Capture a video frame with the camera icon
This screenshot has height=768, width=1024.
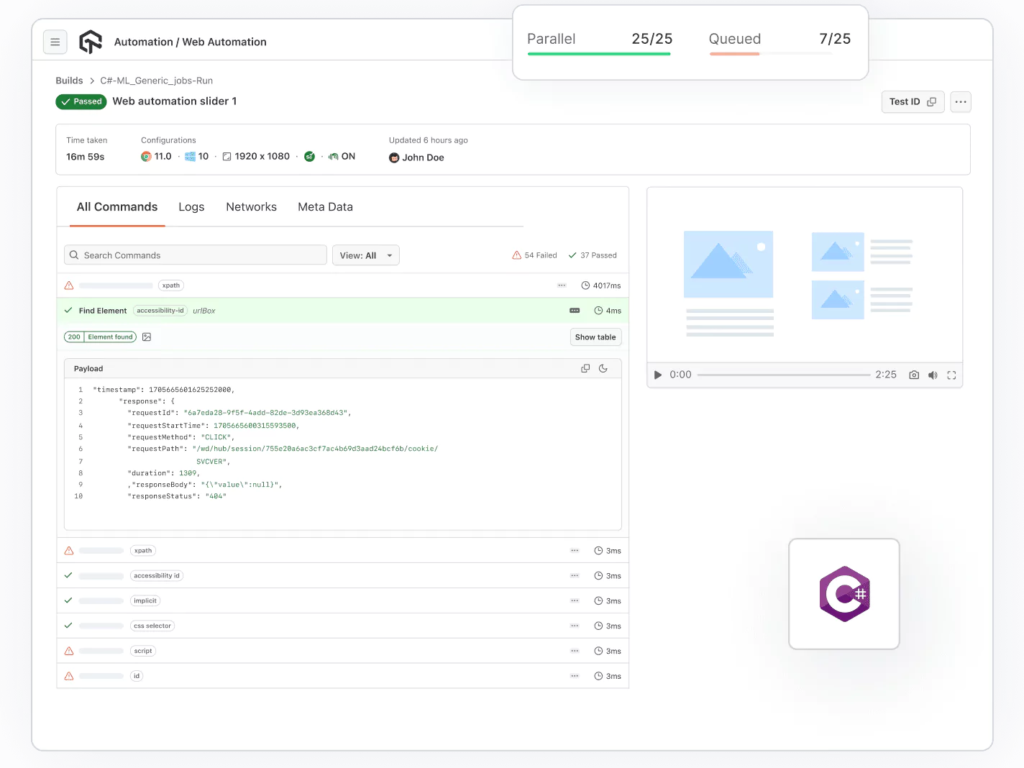click(913, 375)
